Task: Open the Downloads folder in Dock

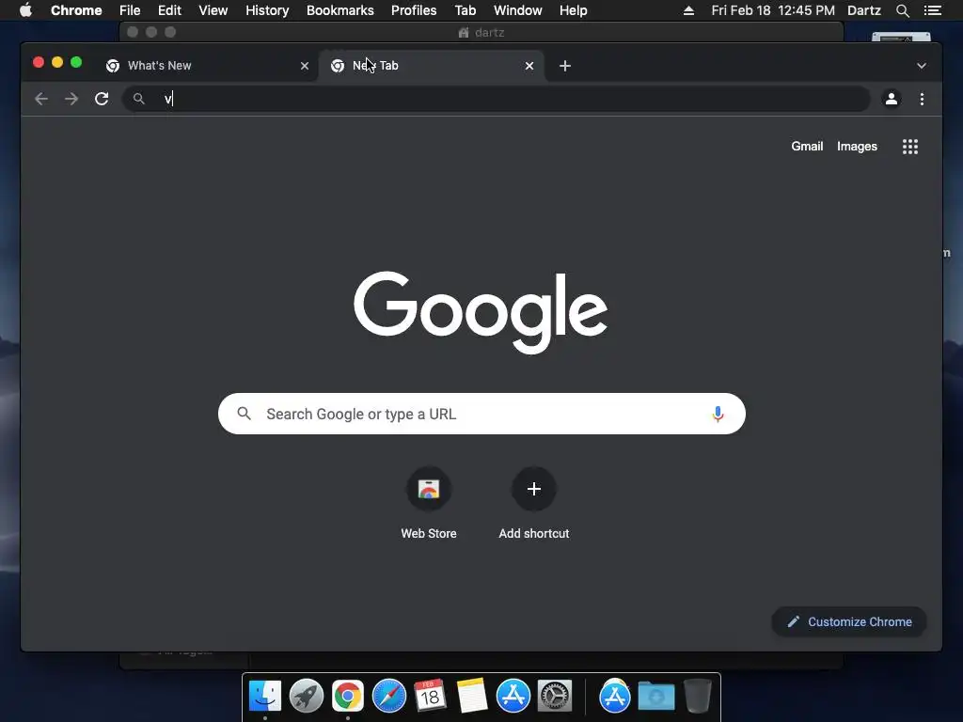Action: pyautogui.click(x=655, y=697)
